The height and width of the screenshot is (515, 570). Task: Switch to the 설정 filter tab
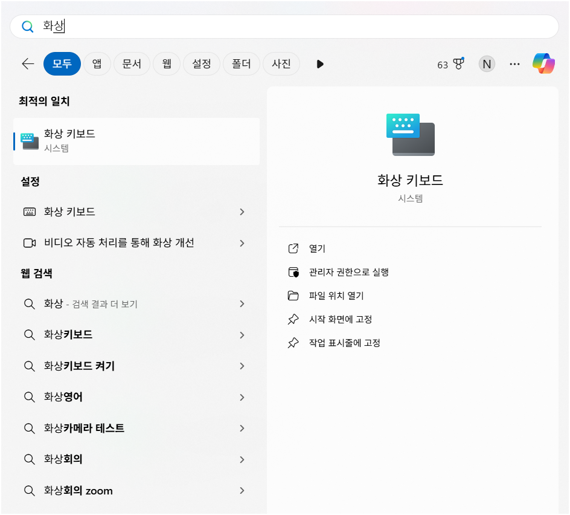[202, 63]
